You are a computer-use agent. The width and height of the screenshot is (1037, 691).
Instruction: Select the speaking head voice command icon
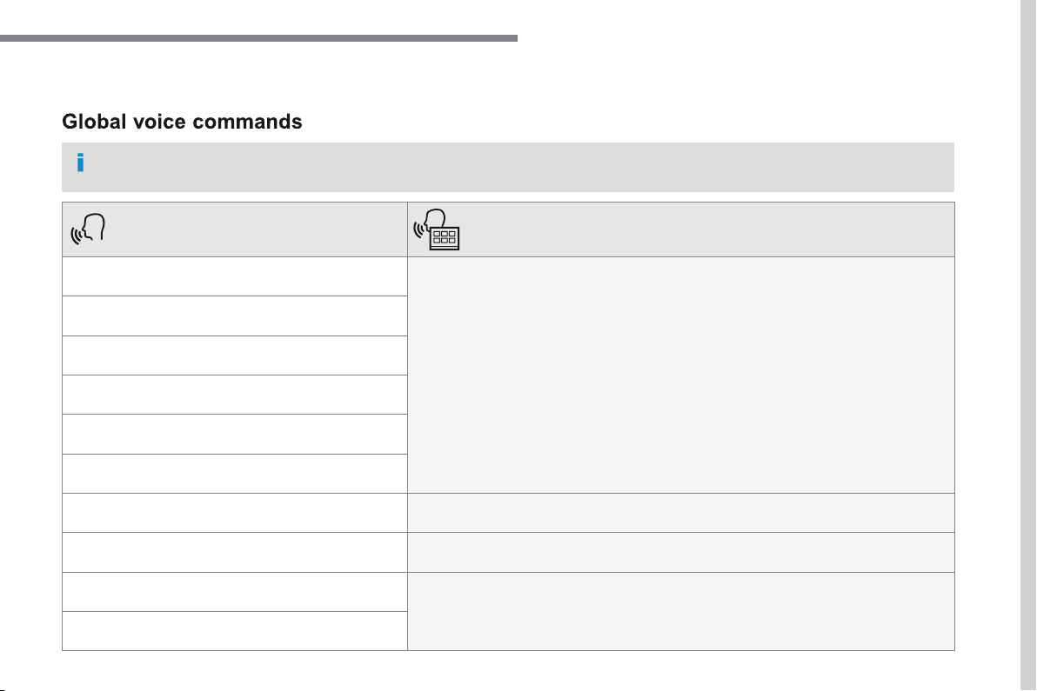(x=88, y=229)
